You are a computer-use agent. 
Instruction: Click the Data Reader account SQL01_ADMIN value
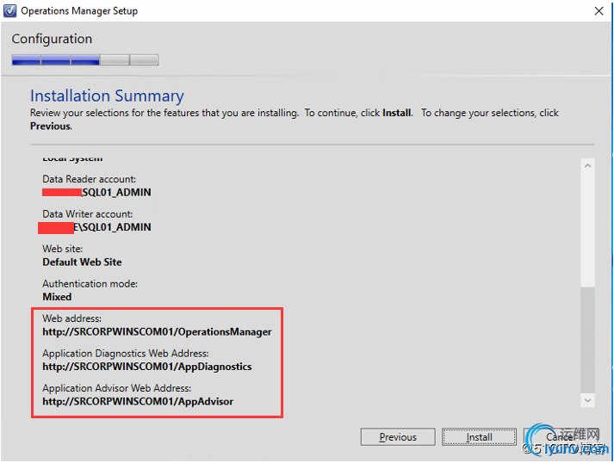pos(96,193)
